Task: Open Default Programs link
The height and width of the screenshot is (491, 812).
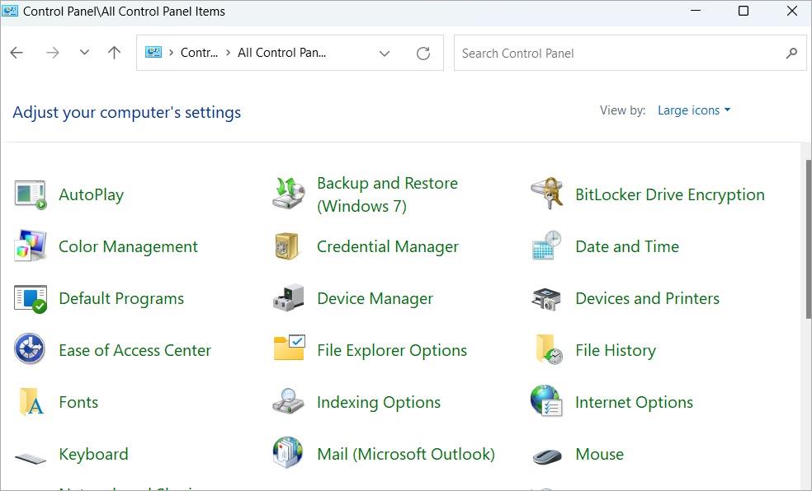Action: [x=121, y=299]
